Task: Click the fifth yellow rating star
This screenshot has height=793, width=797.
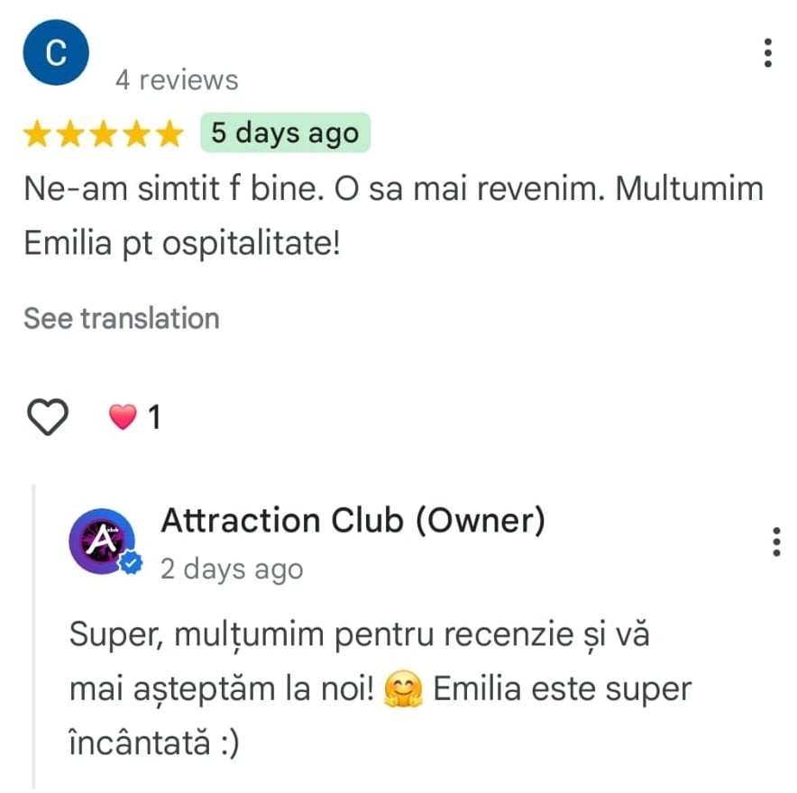Action: (x=169, y=133)
